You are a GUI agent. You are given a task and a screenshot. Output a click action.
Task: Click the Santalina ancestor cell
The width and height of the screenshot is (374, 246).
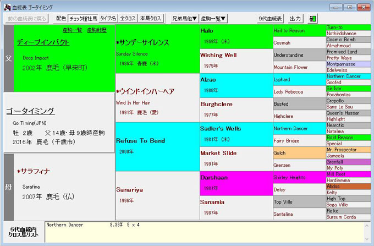tap(299, 214)
